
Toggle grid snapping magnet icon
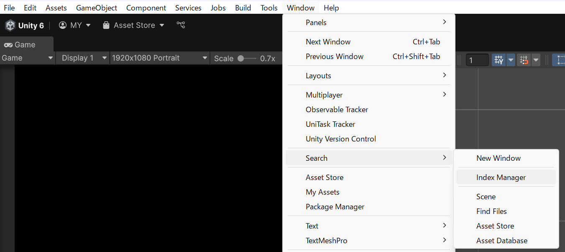click(x=523, y=60)
